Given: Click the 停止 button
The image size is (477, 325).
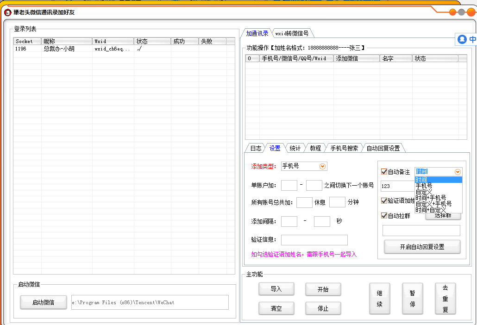Looking at the screenshot, I should click(323, 308).
